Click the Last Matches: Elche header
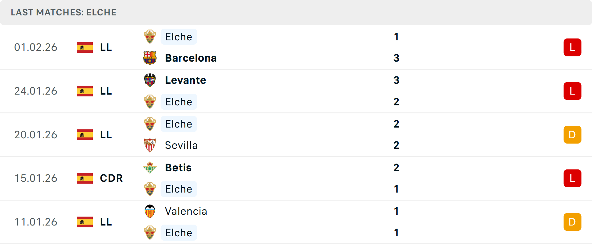The height and width of the screenshot is (244, 592). point(64,12)
